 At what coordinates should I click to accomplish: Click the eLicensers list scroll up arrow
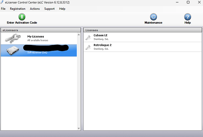coord(79,34)
